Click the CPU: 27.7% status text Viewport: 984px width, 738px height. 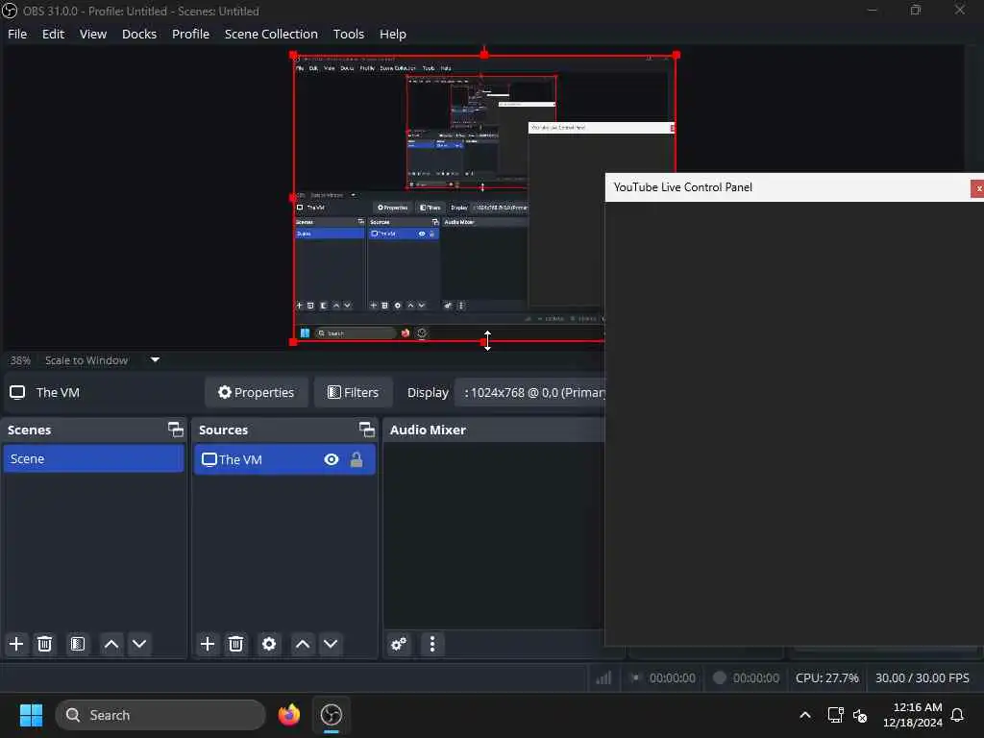click(826, 677)
